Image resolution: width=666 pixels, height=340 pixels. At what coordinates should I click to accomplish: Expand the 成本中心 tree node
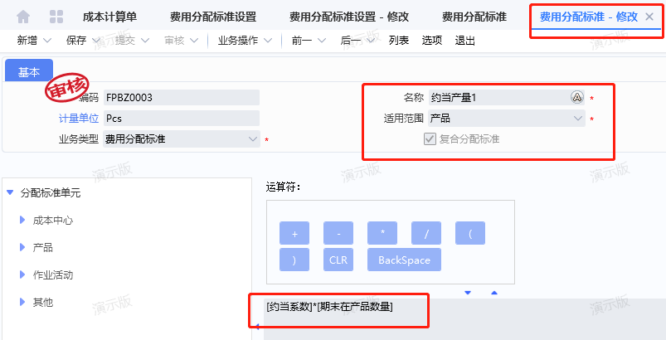pyautogui.click(x=22, y=221)
